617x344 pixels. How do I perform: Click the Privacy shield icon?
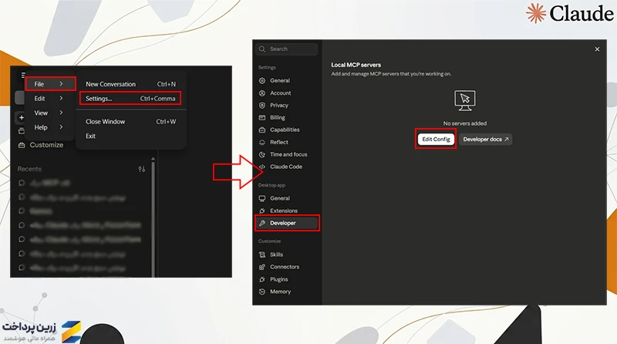tap(262, 106)
